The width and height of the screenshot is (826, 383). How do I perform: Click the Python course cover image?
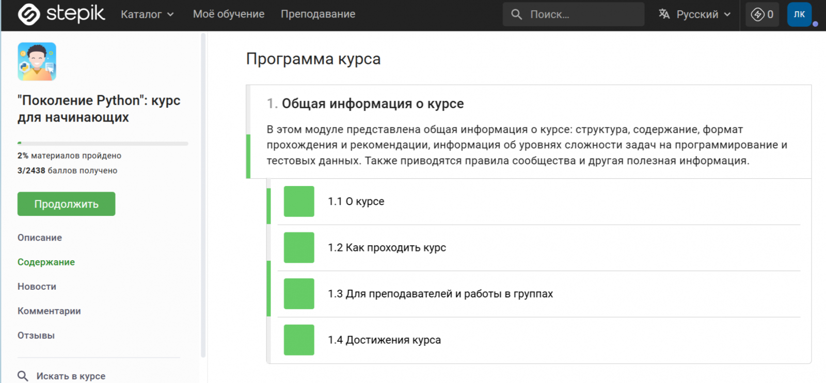(37, 62)
